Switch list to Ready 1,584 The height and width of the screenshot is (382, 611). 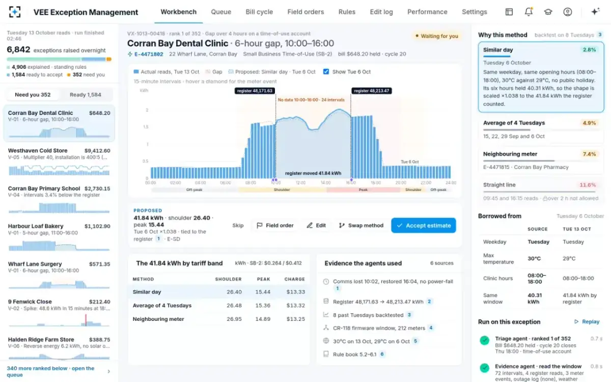86,95
